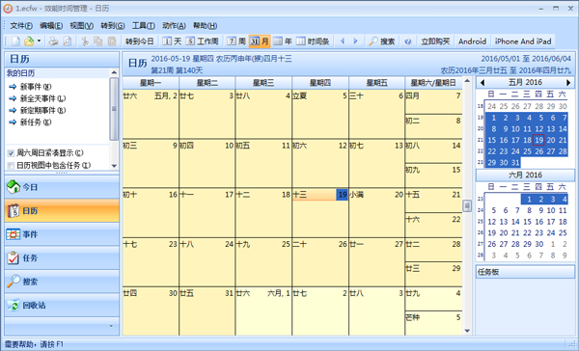Click main calendar scroll down arrow
Screen dimensions: 579x351
click(467, 331)
